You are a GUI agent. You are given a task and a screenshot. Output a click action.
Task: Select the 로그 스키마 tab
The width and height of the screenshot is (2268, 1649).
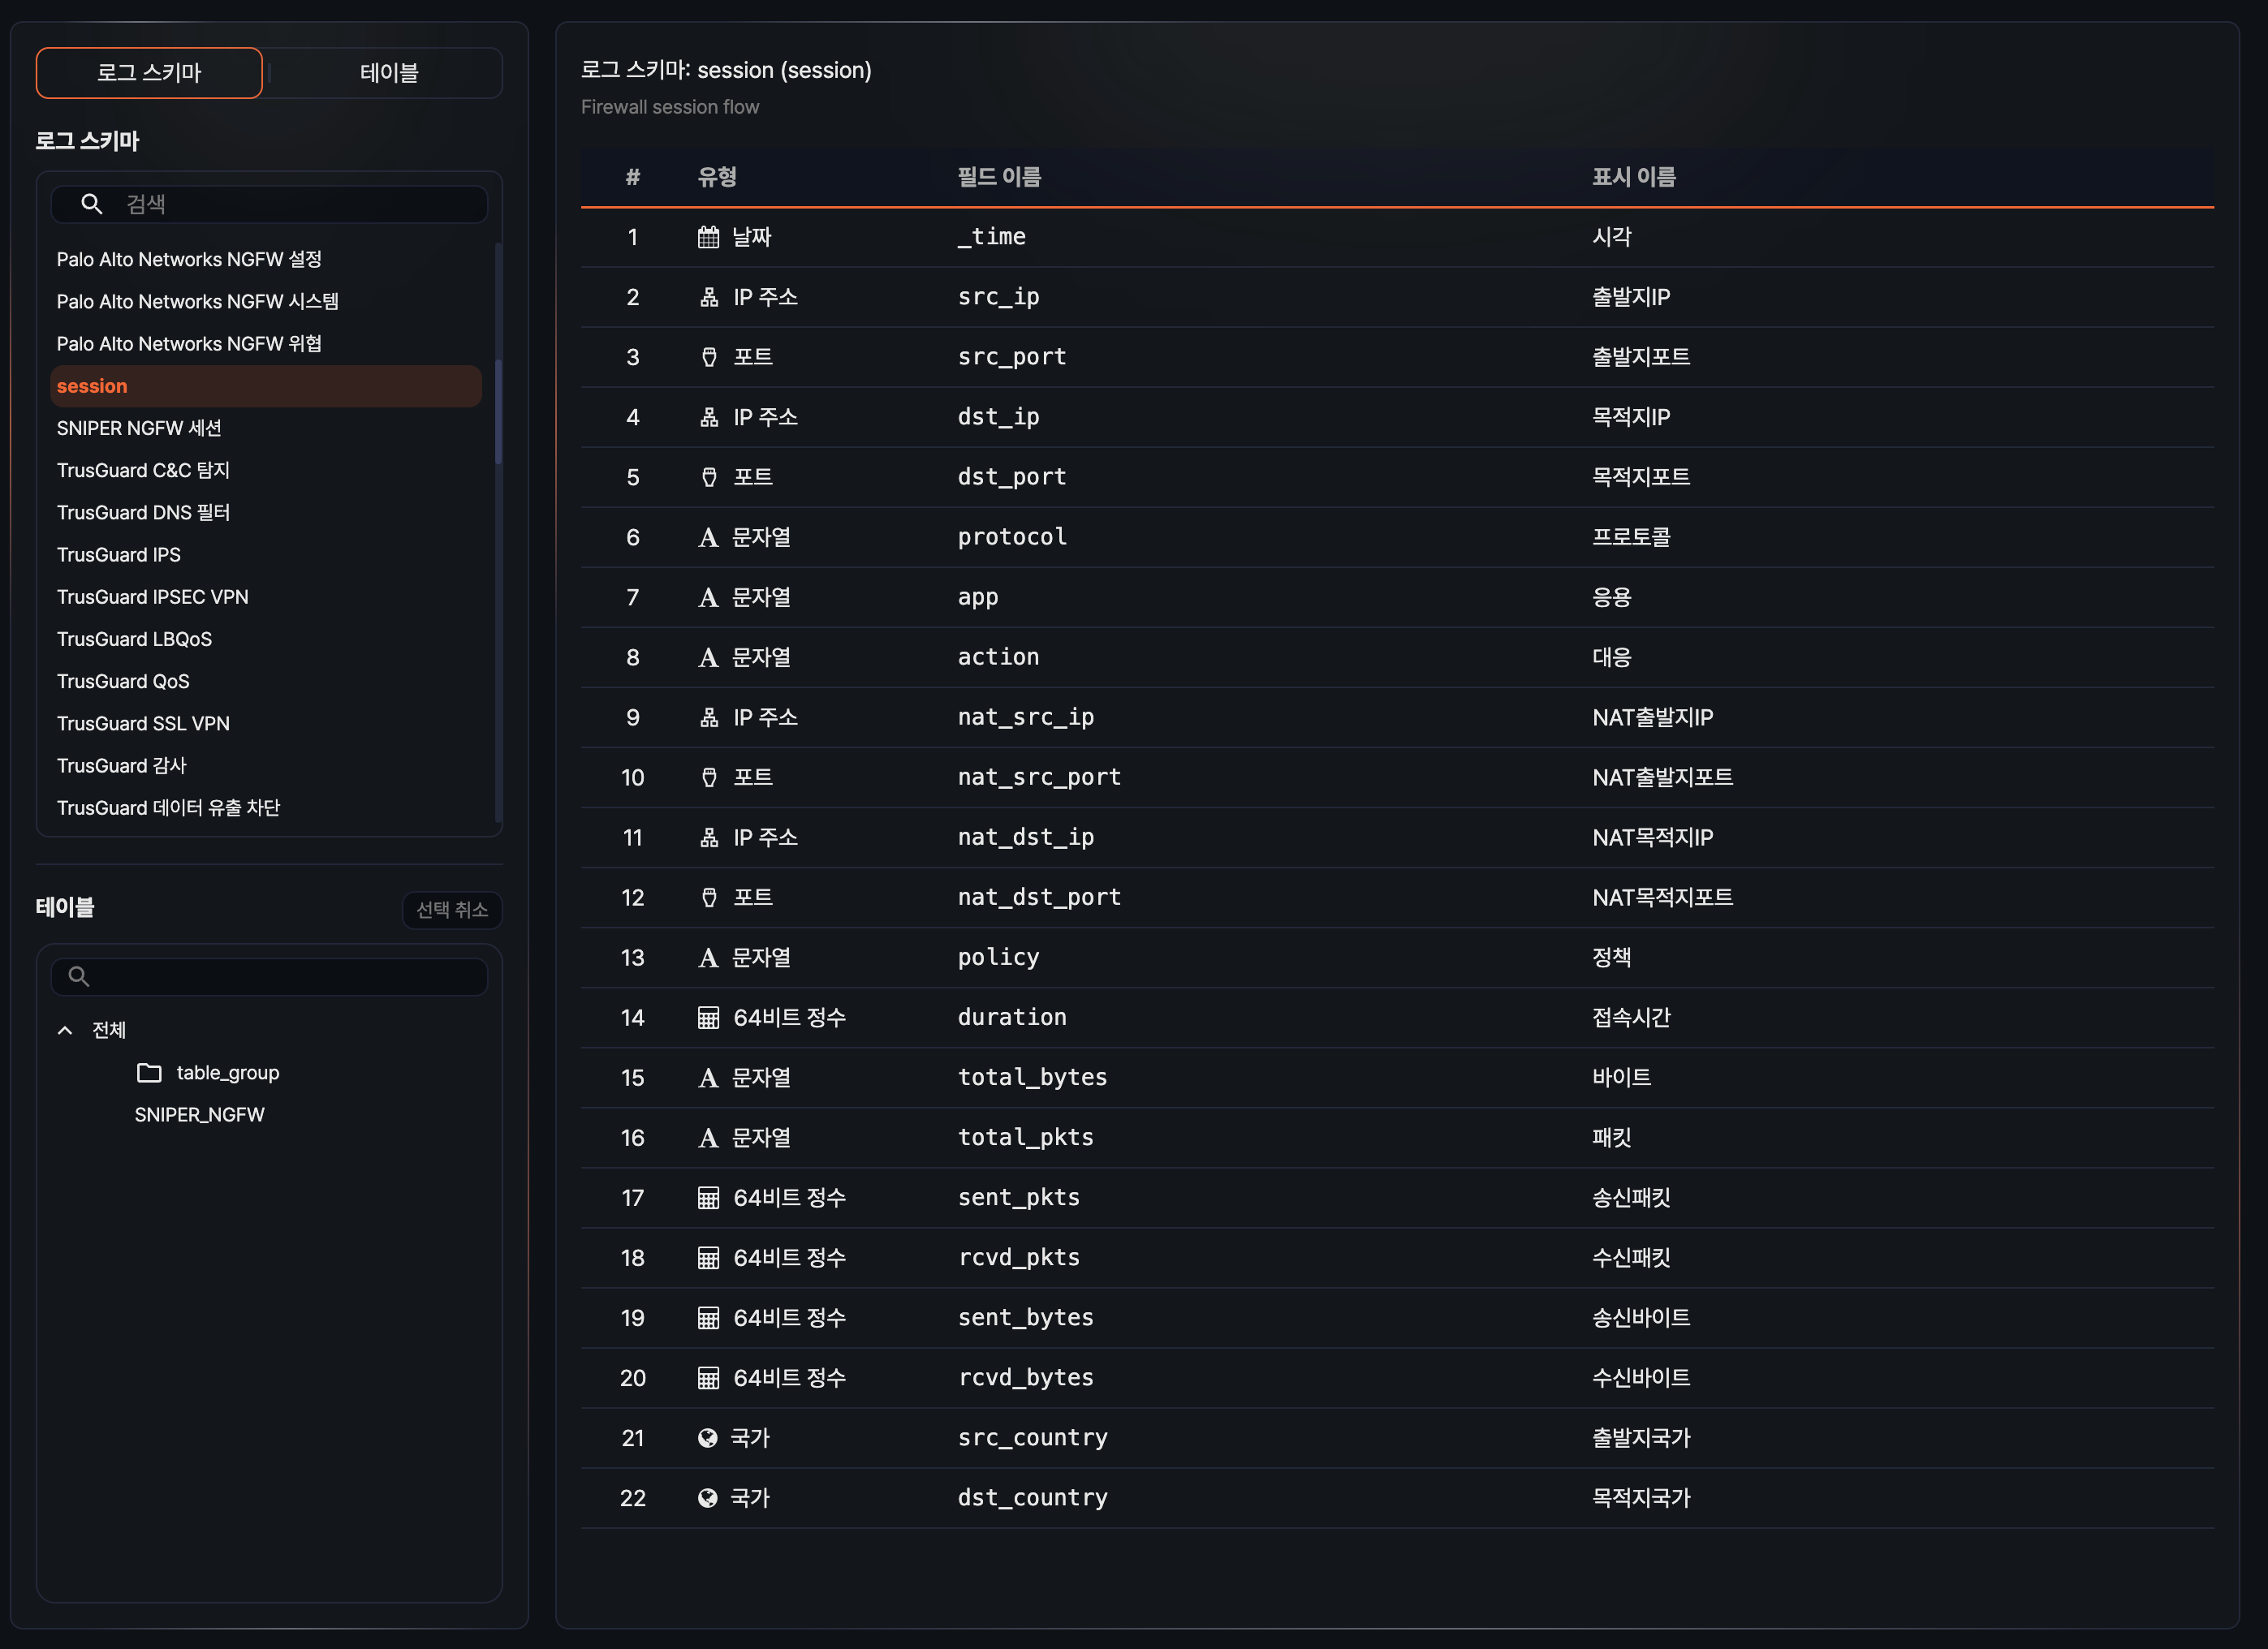click(149, 73)
